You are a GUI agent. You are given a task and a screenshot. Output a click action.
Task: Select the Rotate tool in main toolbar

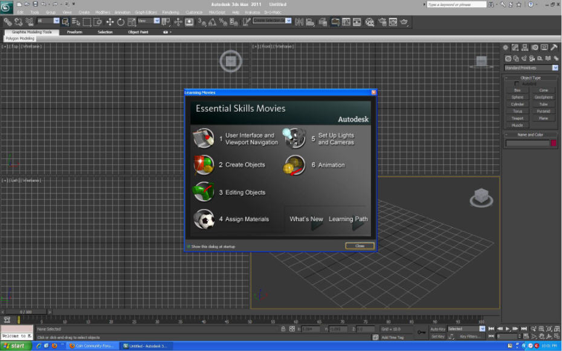[x=121, y=22]
